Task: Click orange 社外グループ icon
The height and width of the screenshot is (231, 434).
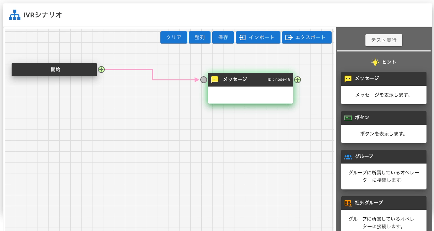Action: [x=348, y=203]
